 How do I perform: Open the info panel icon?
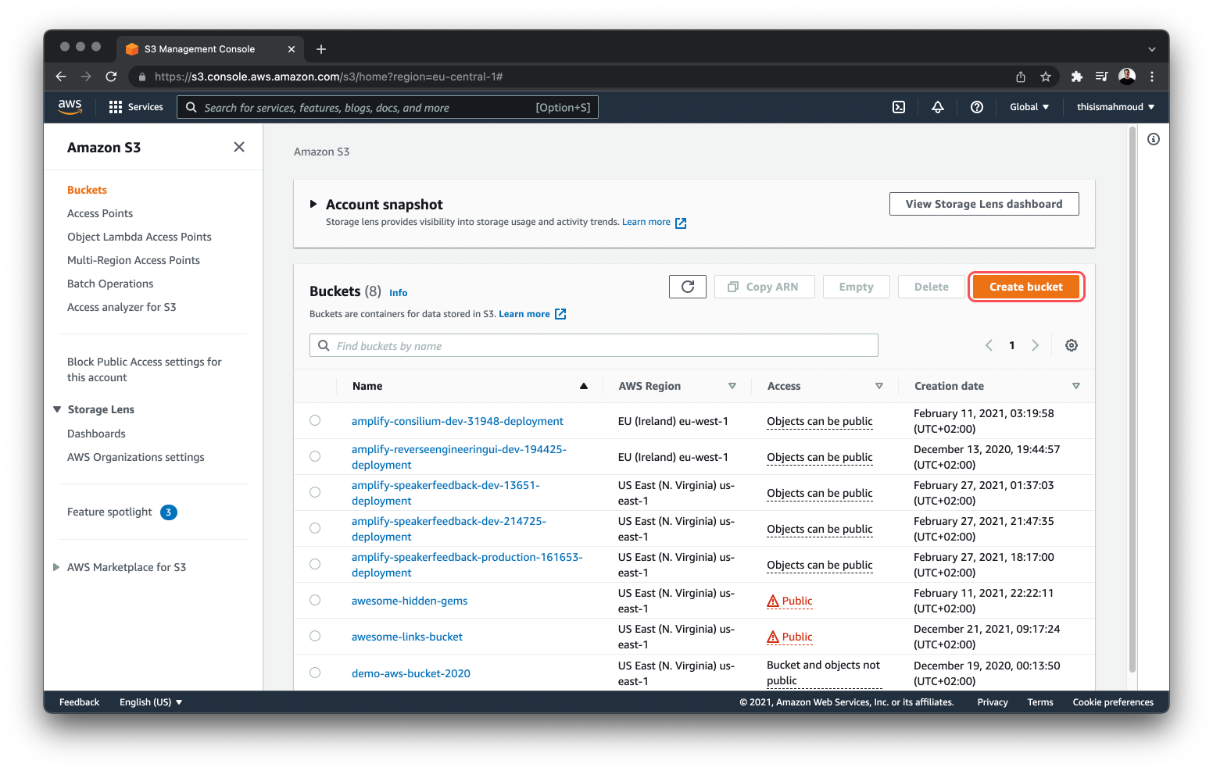(x=1154, y=139)
